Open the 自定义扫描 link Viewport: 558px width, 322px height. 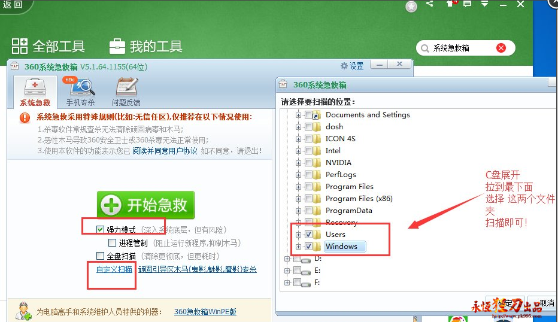tap(114, 269)
